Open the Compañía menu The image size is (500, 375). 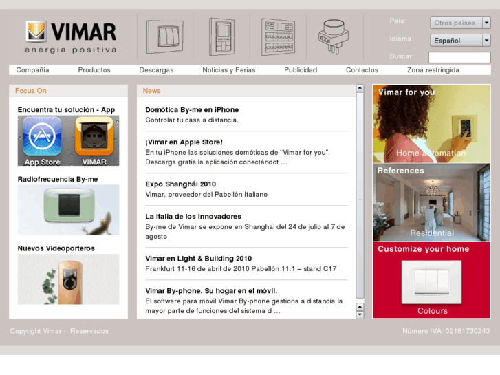[x=32, y=70]
